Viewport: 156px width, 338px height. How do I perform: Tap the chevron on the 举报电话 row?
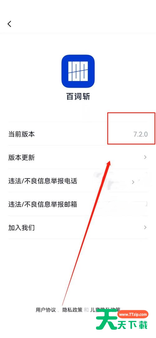[x=133, y=182]
